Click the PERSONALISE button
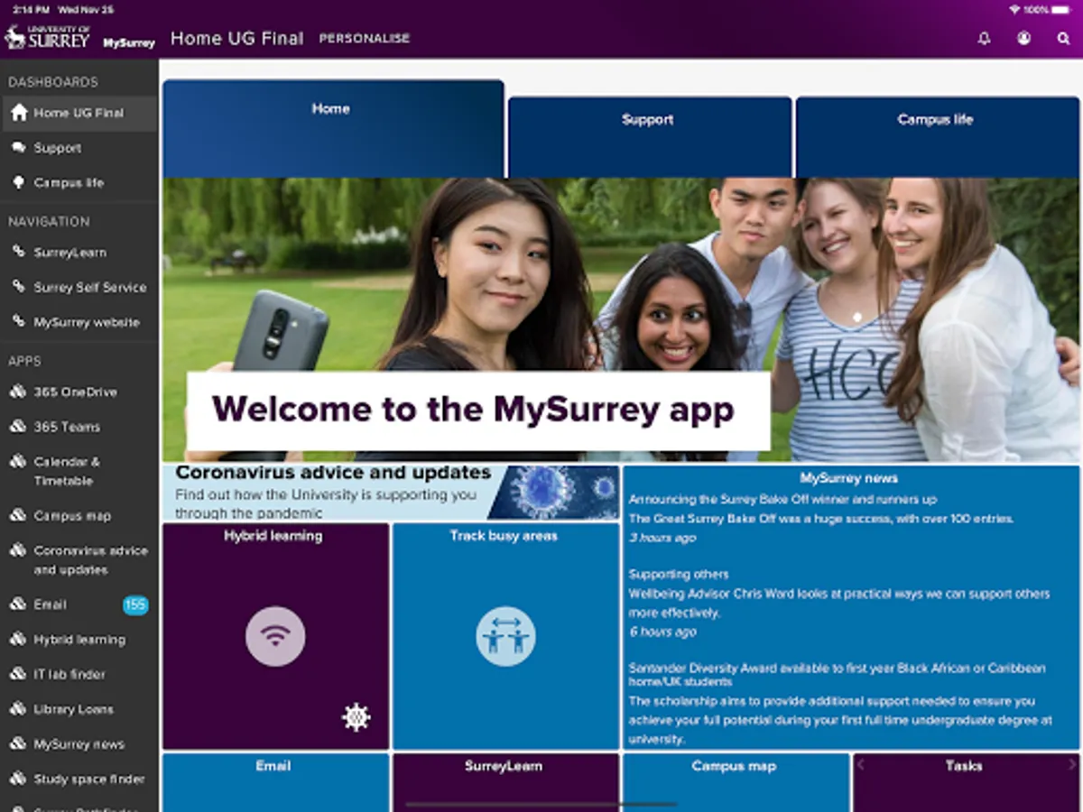 coord(365,39)
